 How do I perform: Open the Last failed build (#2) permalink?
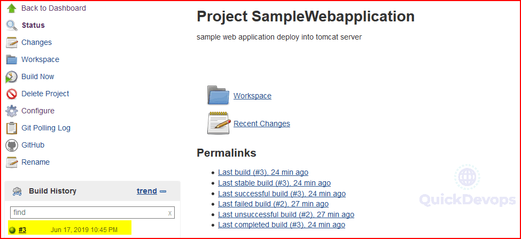(x=273, y=204)
